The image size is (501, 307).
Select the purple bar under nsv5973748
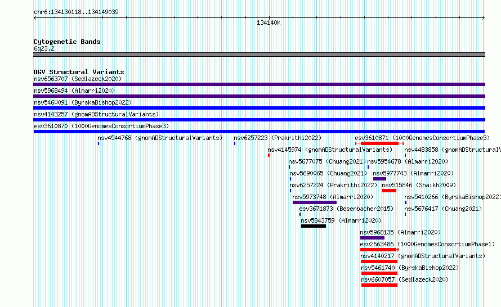315,202
